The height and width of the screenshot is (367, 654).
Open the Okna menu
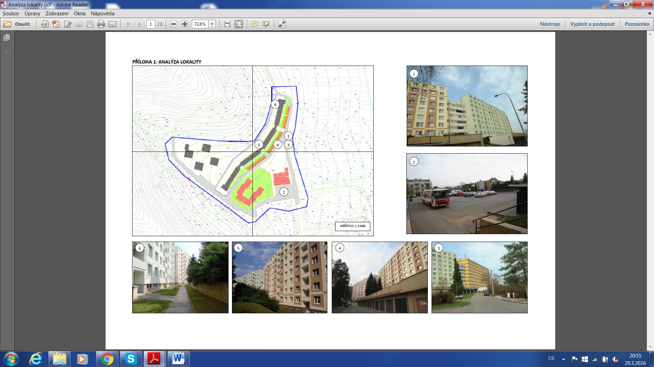80,14
